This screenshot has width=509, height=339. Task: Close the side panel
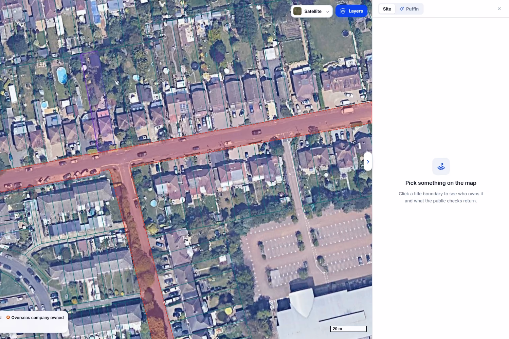point(499,9)
